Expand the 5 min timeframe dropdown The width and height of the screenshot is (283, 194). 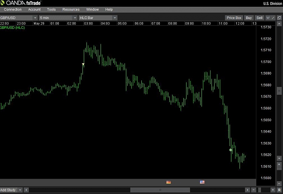point(75,18)
